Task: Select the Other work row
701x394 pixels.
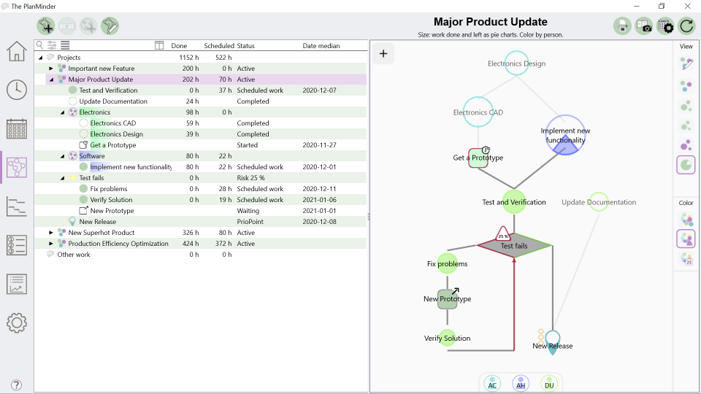Action: click(x=200, y=255)
